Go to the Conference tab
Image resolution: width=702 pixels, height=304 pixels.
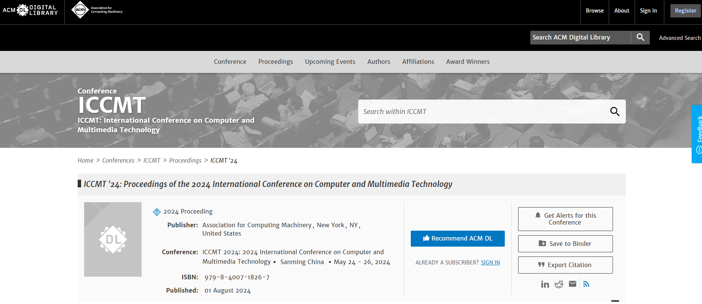pos(230,62)
